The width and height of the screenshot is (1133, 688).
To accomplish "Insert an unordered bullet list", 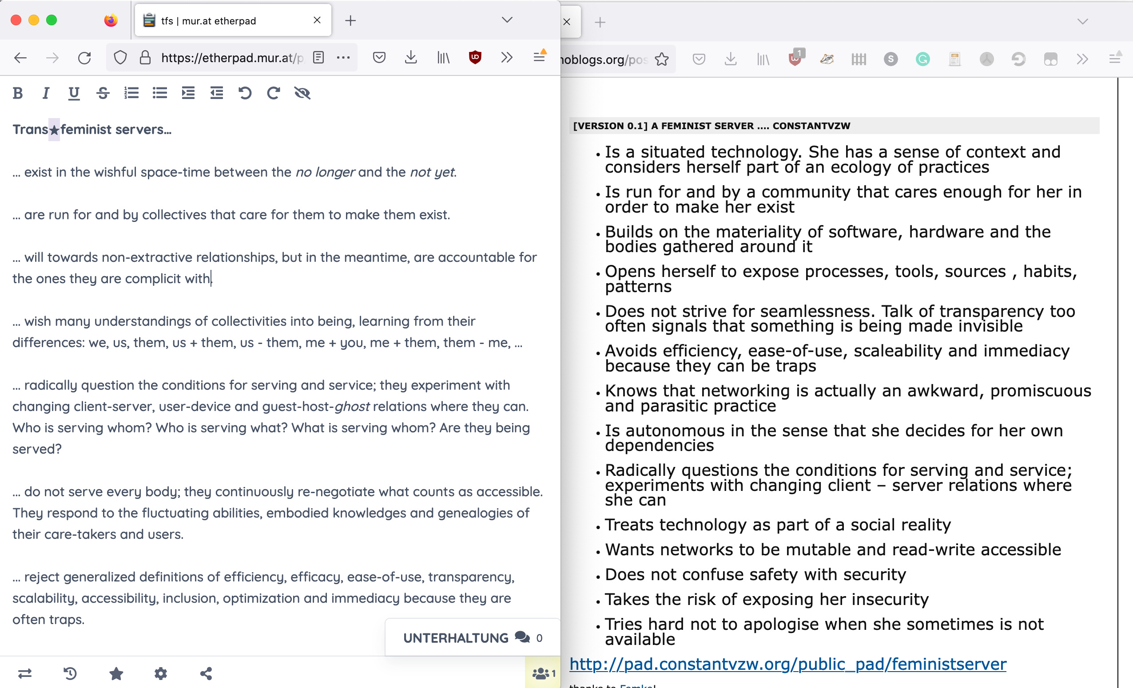I will coord(159,93).
